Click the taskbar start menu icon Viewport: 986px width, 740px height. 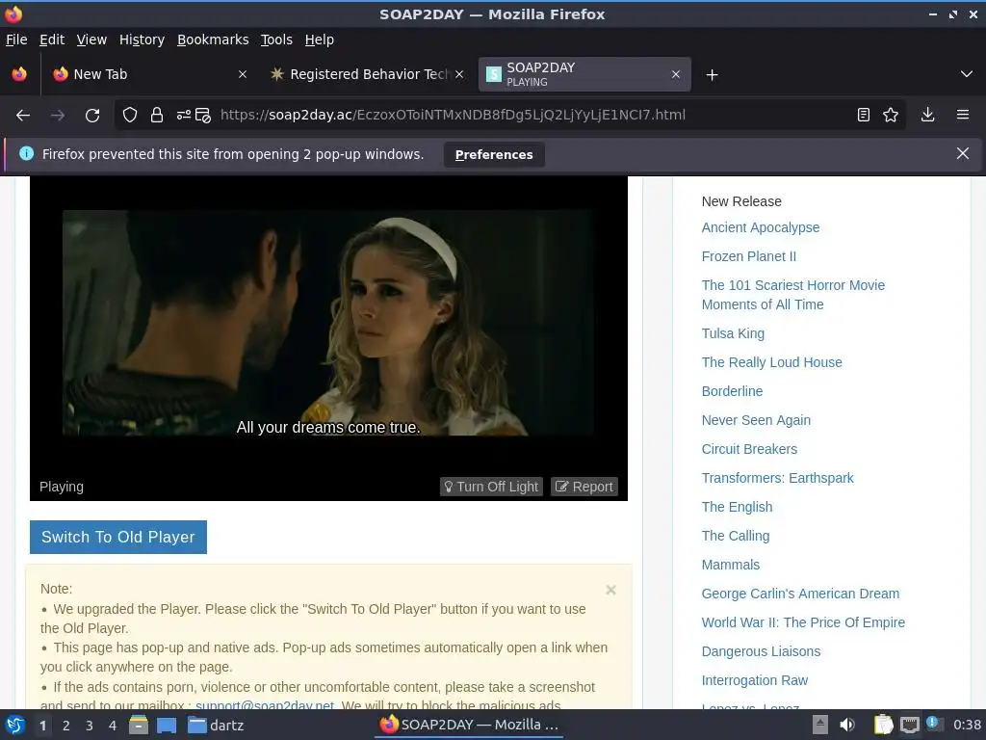[x=15, y=725]
